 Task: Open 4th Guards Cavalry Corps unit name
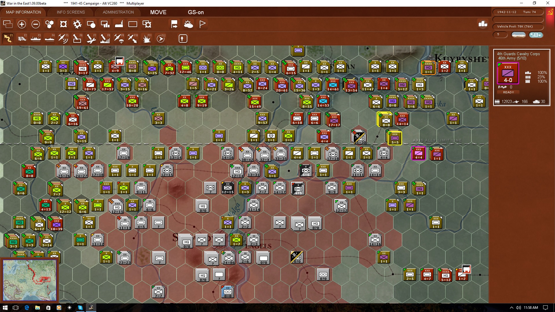tap(518, 54)
